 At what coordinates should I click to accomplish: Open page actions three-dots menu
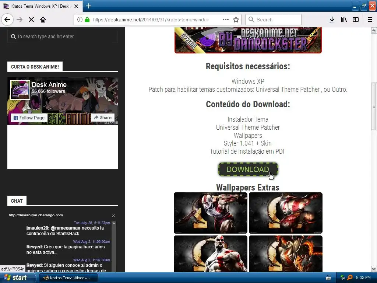pyautogui.click(x=226, y=20)
